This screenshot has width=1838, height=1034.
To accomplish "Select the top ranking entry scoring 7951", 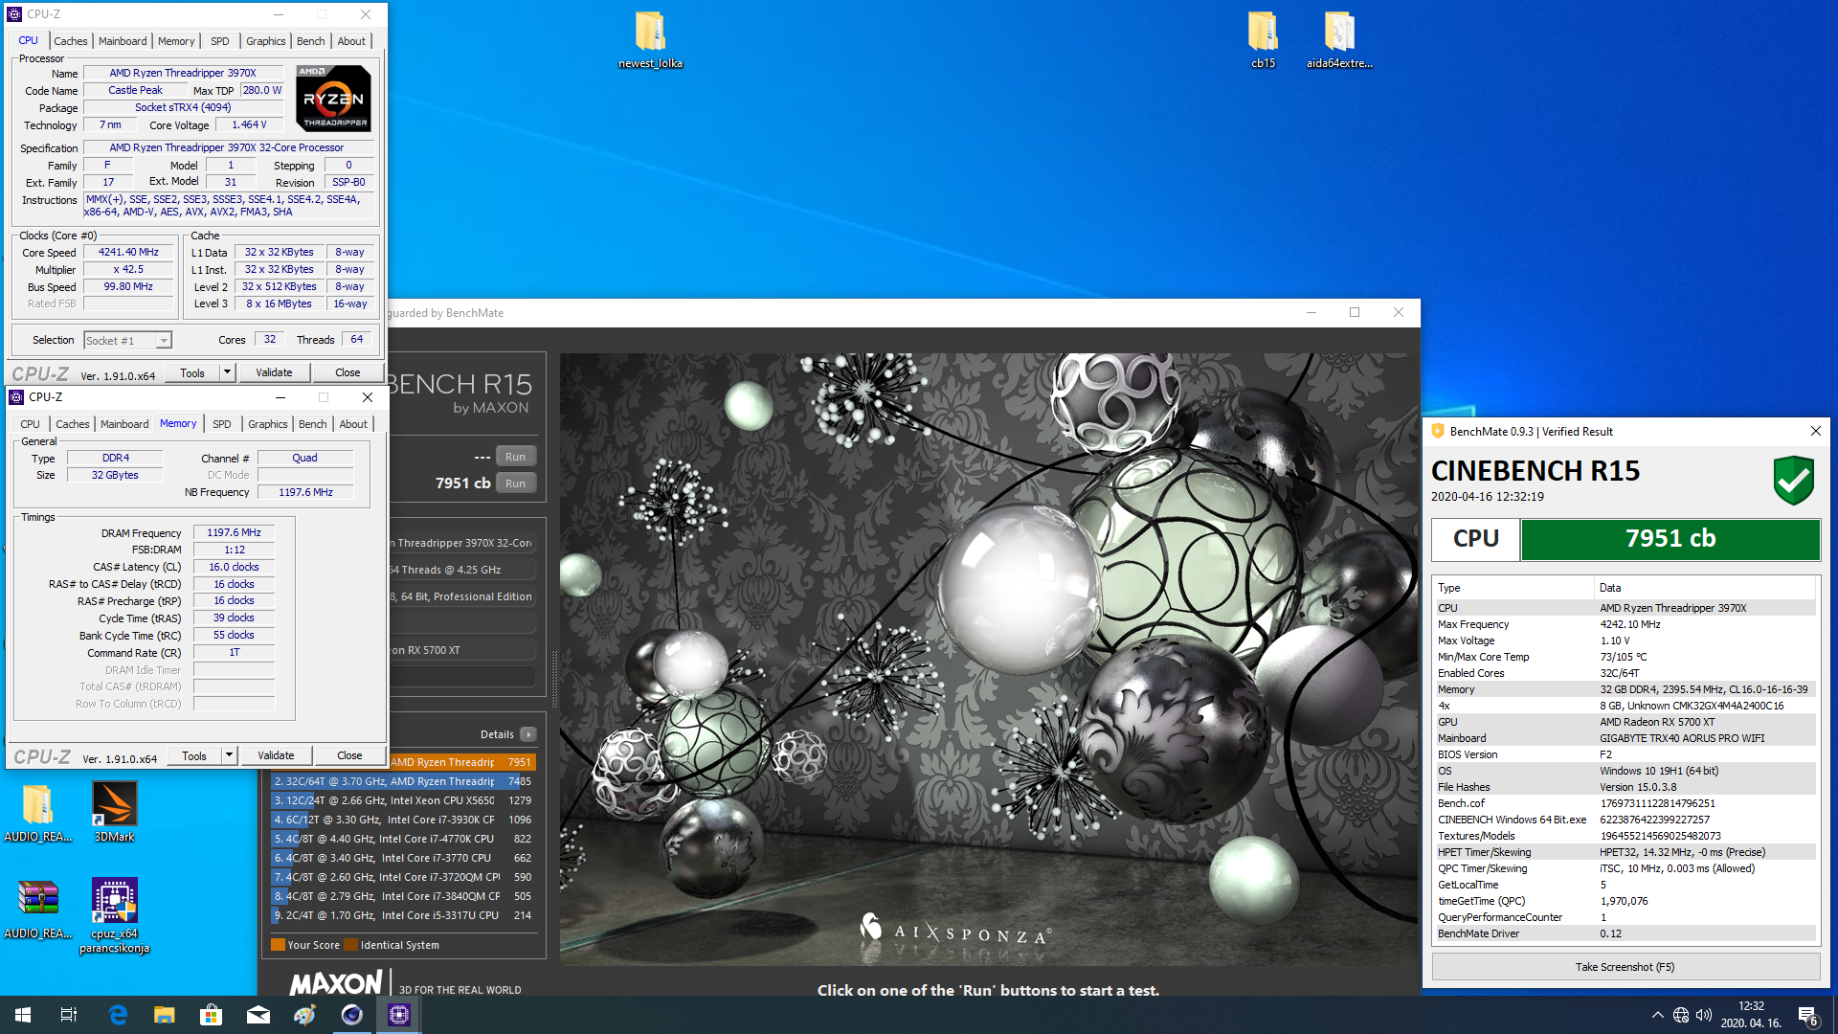I will coord(463,762).
